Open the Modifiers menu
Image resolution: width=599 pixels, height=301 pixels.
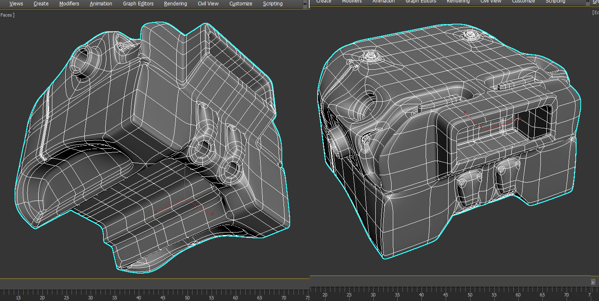69,3
